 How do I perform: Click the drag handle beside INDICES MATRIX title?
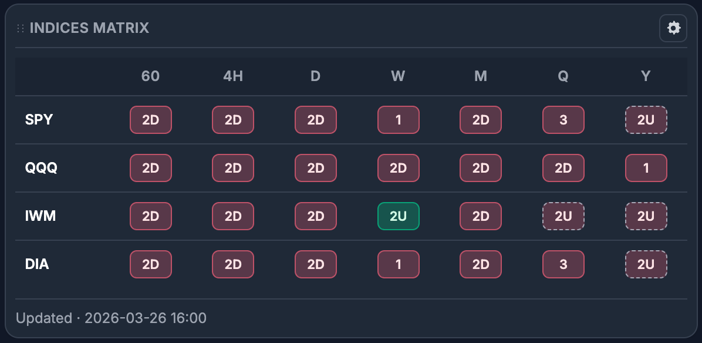tap(20, 28)
